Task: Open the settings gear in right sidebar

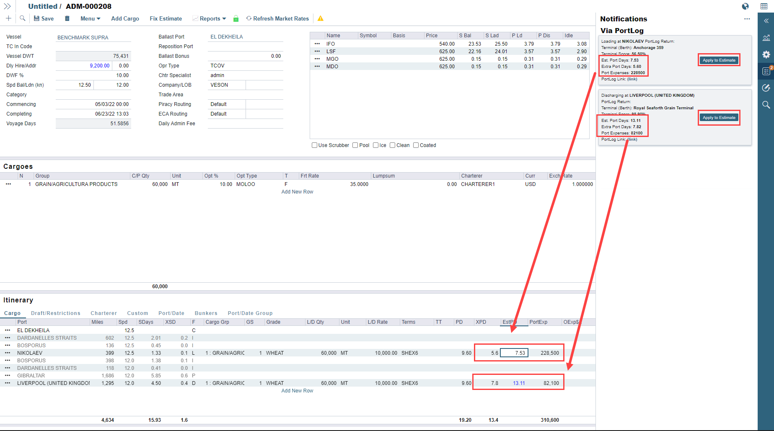Action: point(766,54)
